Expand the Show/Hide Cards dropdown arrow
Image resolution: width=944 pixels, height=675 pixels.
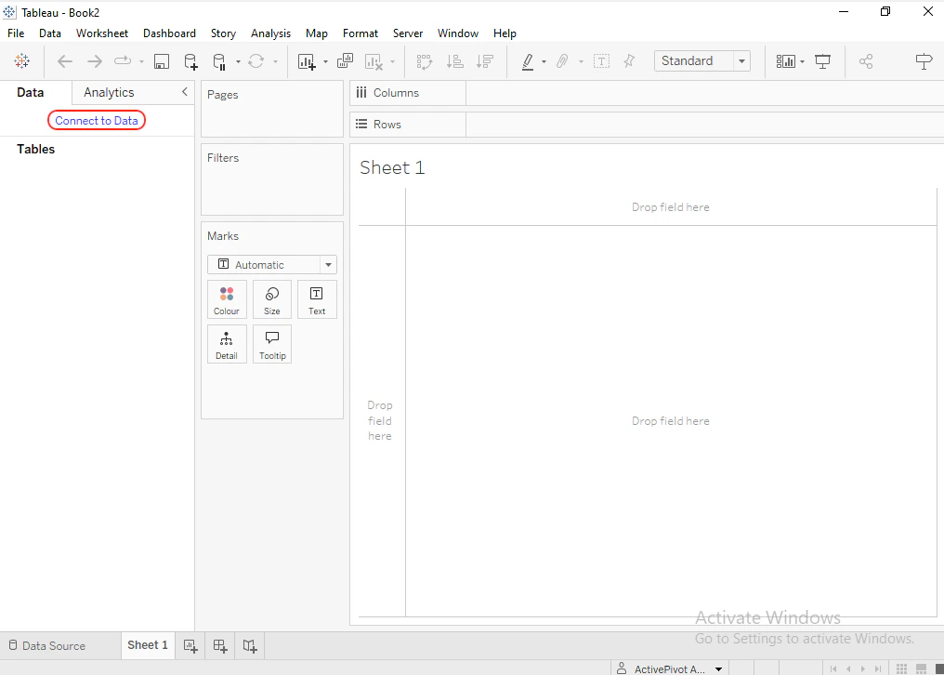(803, 61)
